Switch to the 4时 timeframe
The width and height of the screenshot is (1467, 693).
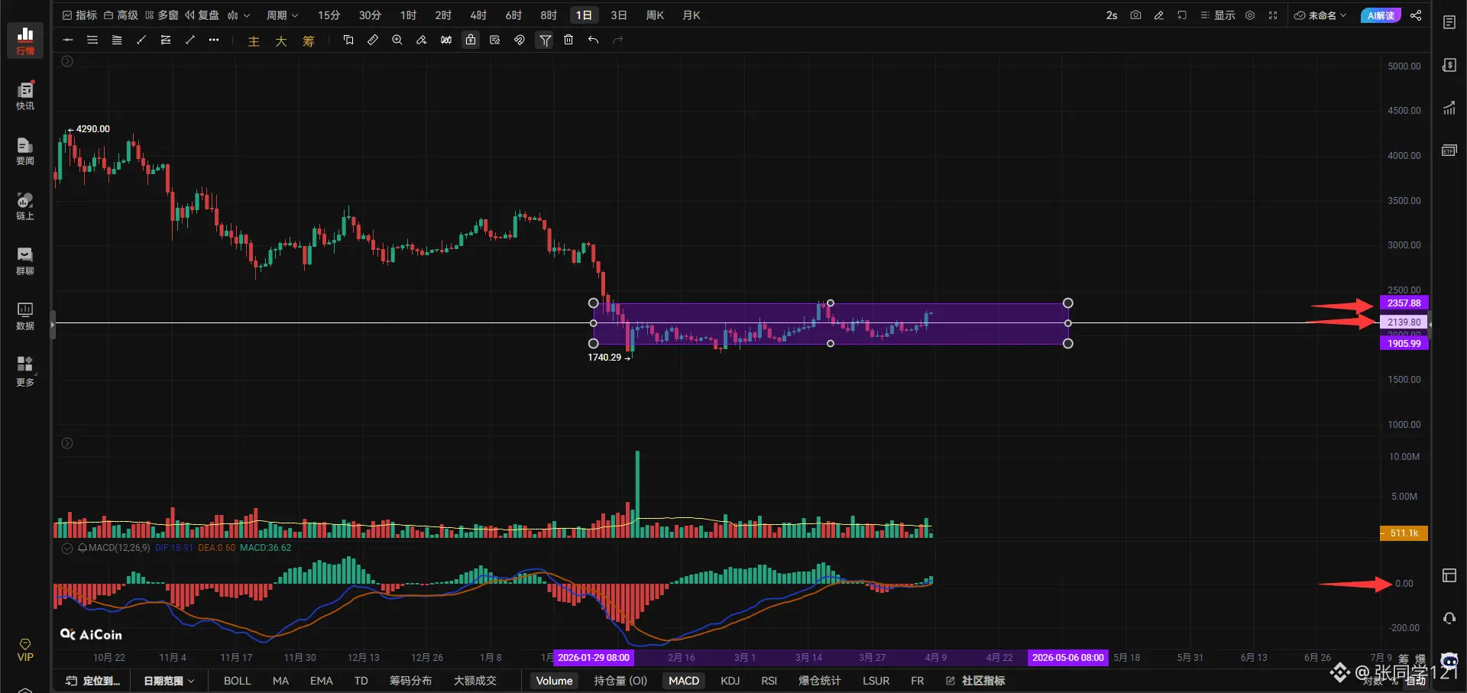click(x=478, y=15)
